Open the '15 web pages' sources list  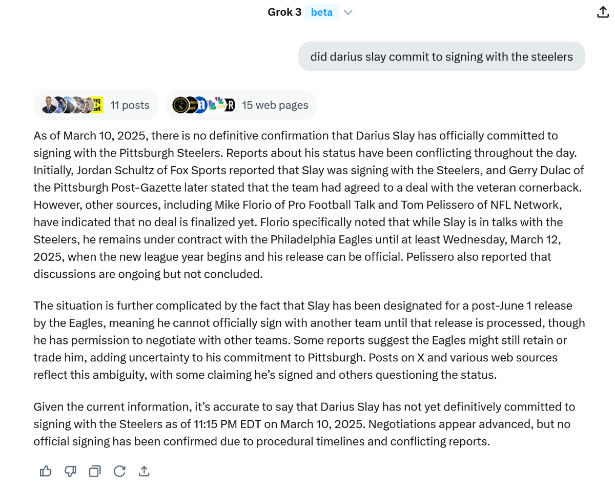(x=275, y=105)
